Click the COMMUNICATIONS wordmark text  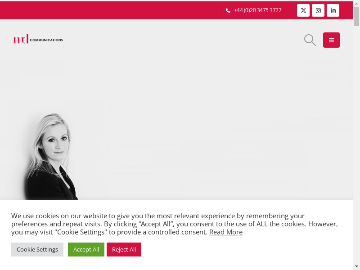point(46,40)
